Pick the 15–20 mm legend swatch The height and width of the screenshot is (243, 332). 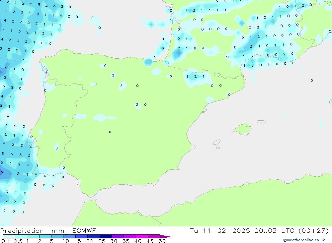point(82,236)
